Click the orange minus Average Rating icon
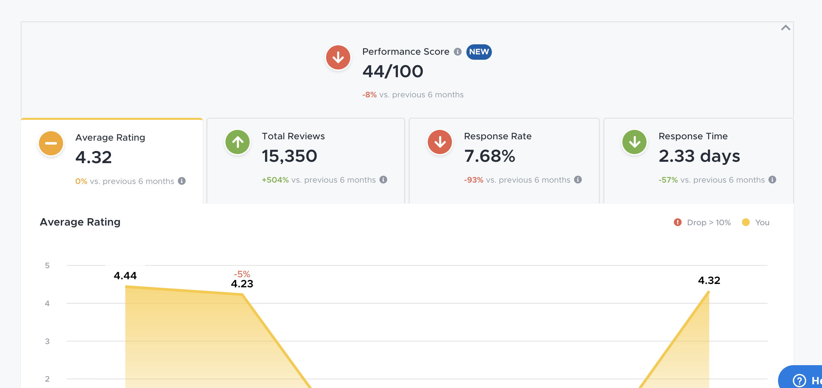Screen dimensions: 822x388 (51, 143)
